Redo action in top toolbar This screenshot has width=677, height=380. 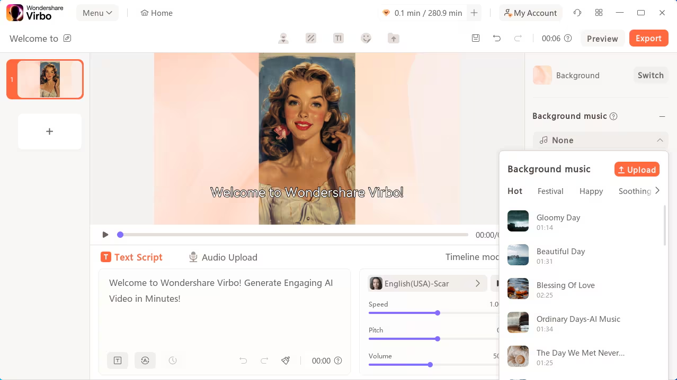518,38
